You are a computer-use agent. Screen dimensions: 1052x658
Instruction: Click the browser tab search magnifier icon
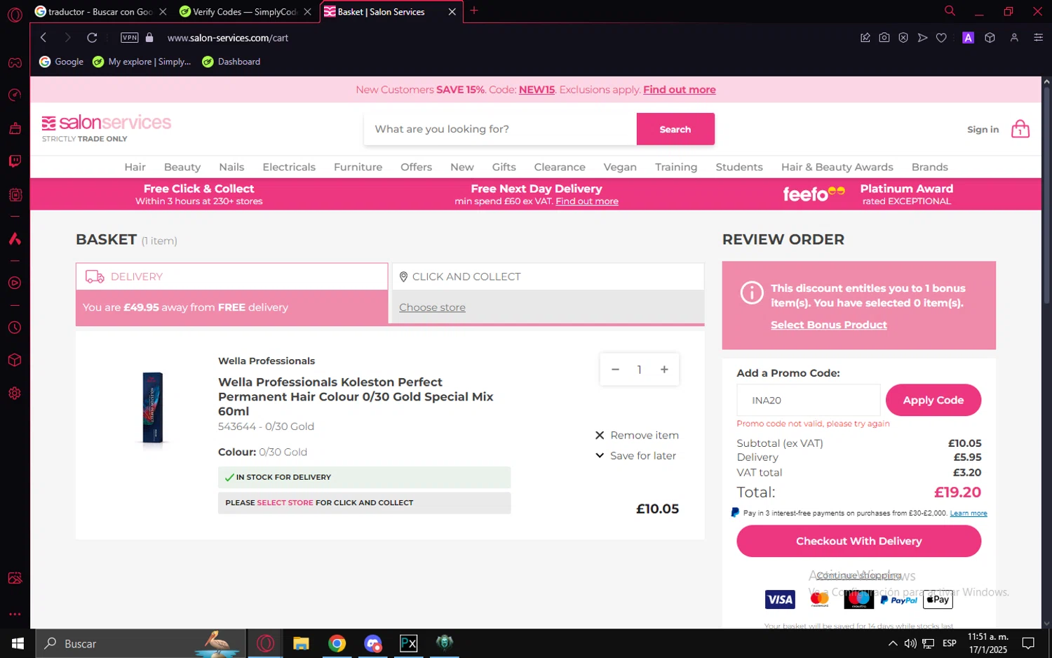pos(950,11)
